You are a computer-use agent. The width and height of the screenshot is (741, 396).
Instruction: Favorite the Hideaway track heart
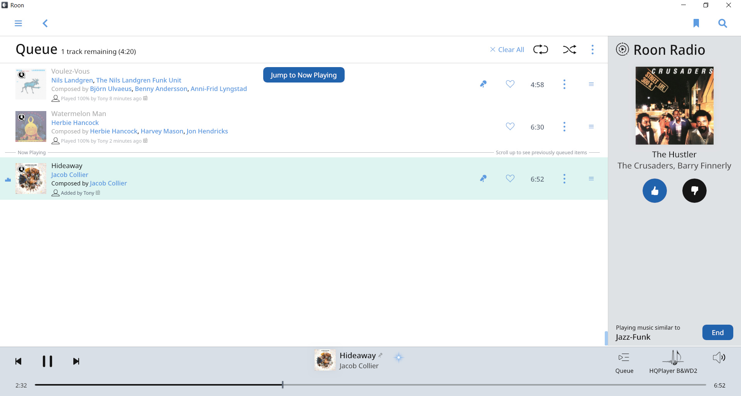click(510, 179)
